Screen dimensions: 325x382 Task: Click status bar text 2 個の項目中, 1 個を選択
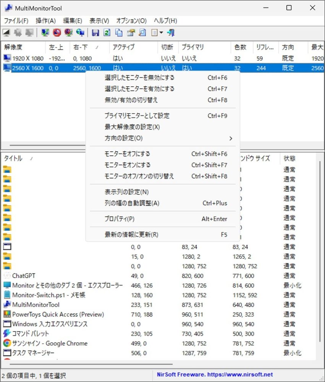[x=34, y=376]
